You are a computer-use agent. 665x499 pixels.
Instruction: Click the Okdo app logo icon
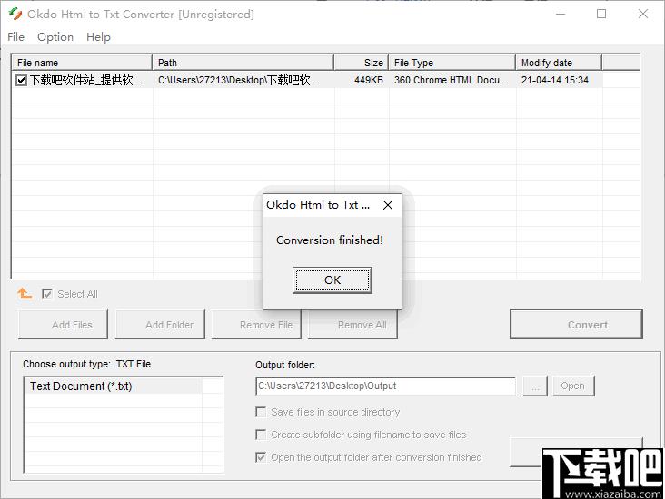(15, 14)
